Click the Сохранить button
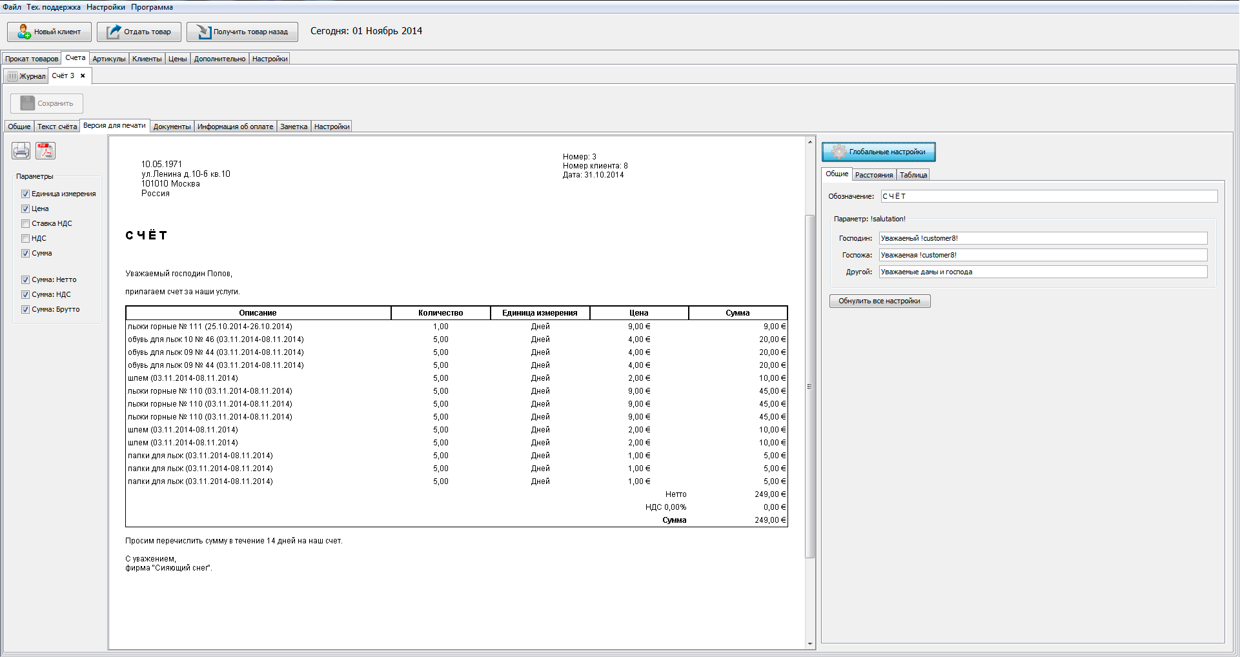Image resolution: width=1240 pixels, height=657 pixels. tap(46, 103)
